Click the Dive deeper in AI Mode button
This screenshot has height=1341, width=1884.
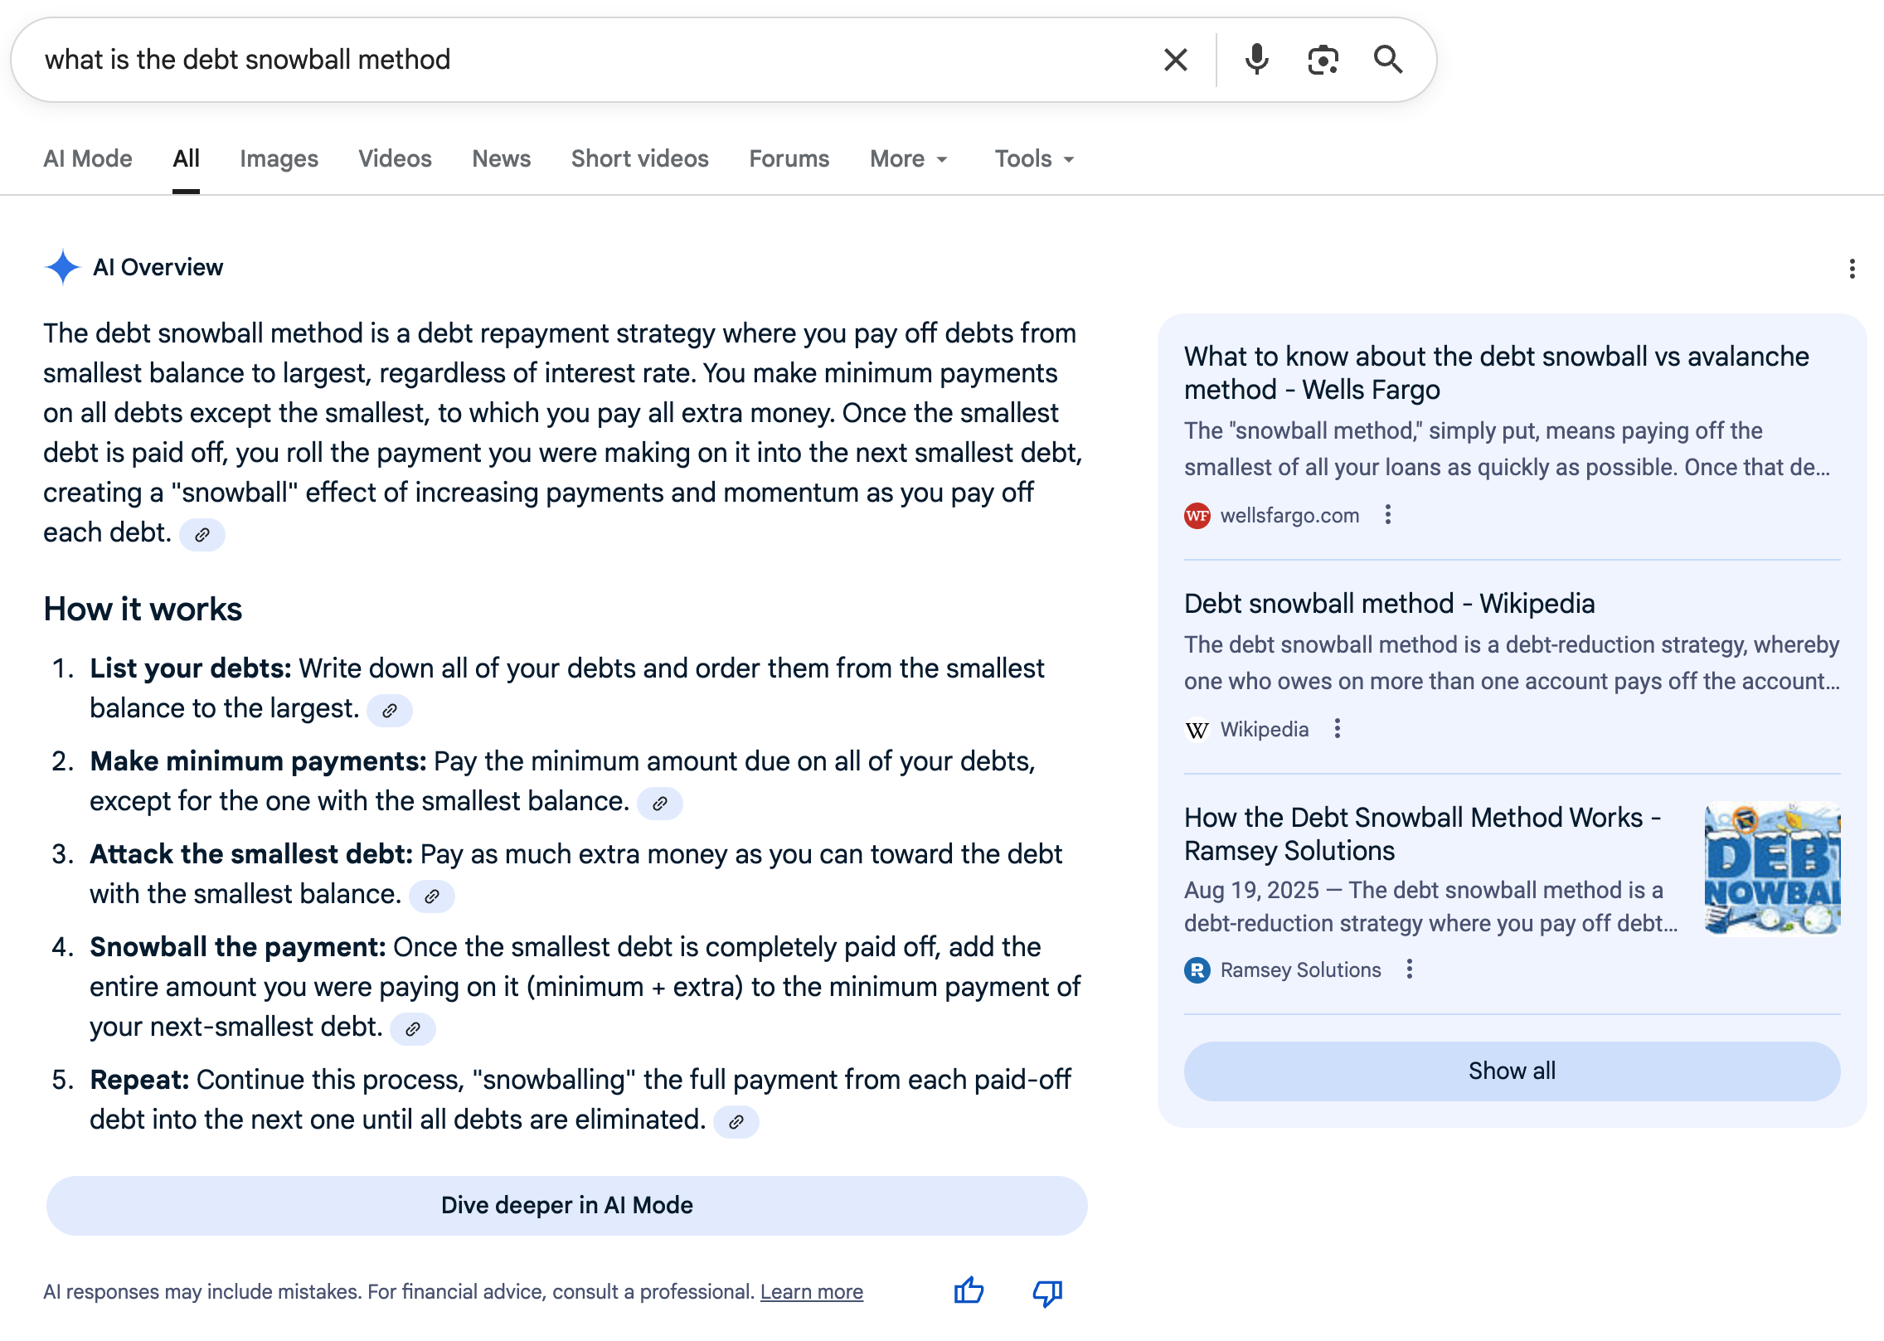coord(566,1205)
